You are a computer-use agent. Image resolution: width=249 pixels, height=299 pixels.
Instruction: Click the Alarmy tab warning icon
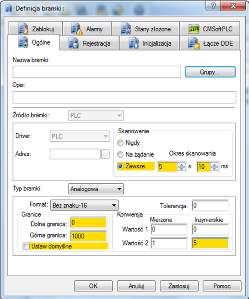point(77,29)
